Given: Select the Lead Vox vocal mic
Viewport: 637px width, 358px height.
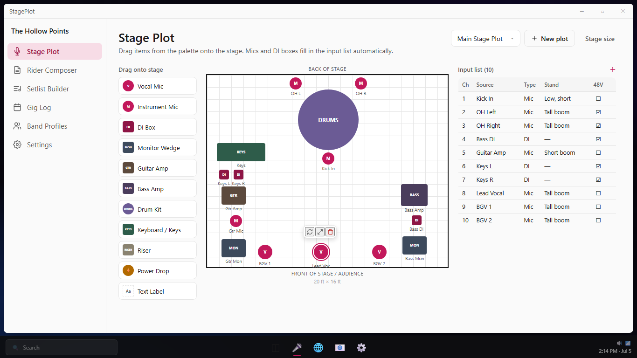Looking at the screenshot, I should click(321, 252).
